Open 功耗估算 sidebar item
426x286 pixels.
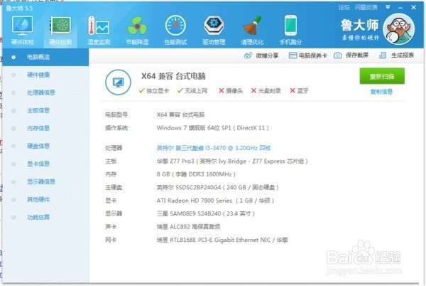[45, 217]
